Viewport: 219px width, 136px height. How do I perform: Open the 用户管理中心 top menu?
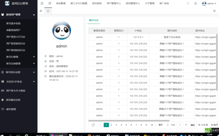(114, 3)
